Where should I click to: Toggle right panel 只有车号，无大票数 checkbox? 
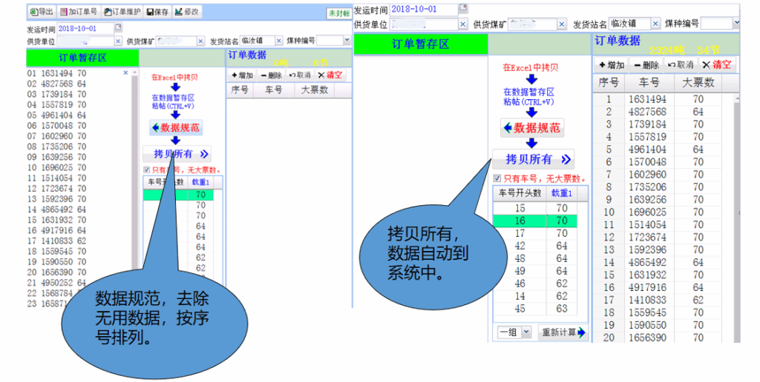coord(497,178)
